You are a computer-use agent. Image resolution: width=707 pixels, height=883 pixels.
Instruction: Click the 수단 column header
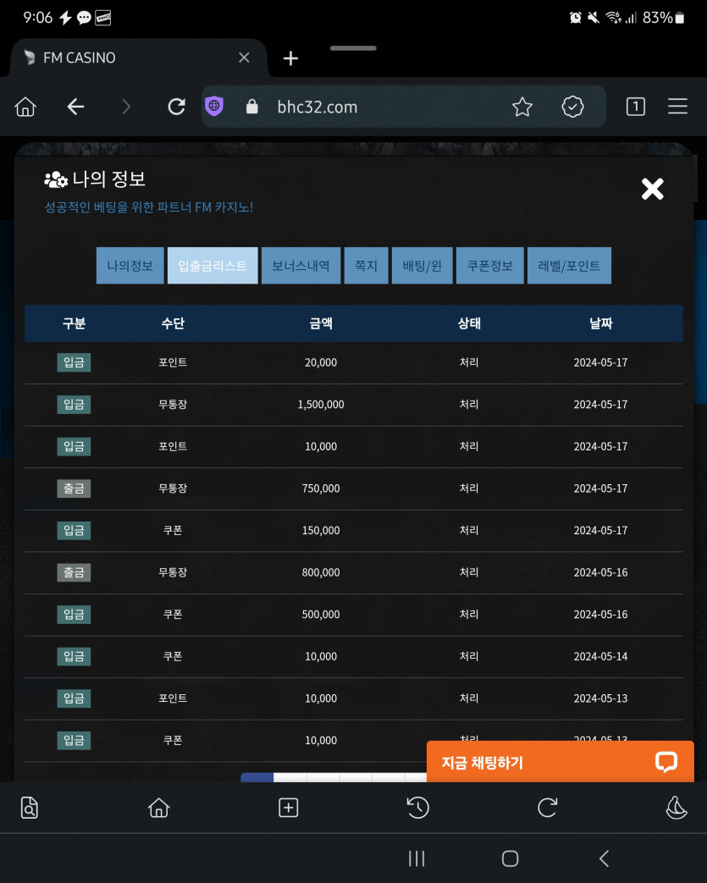pos(173,323)
